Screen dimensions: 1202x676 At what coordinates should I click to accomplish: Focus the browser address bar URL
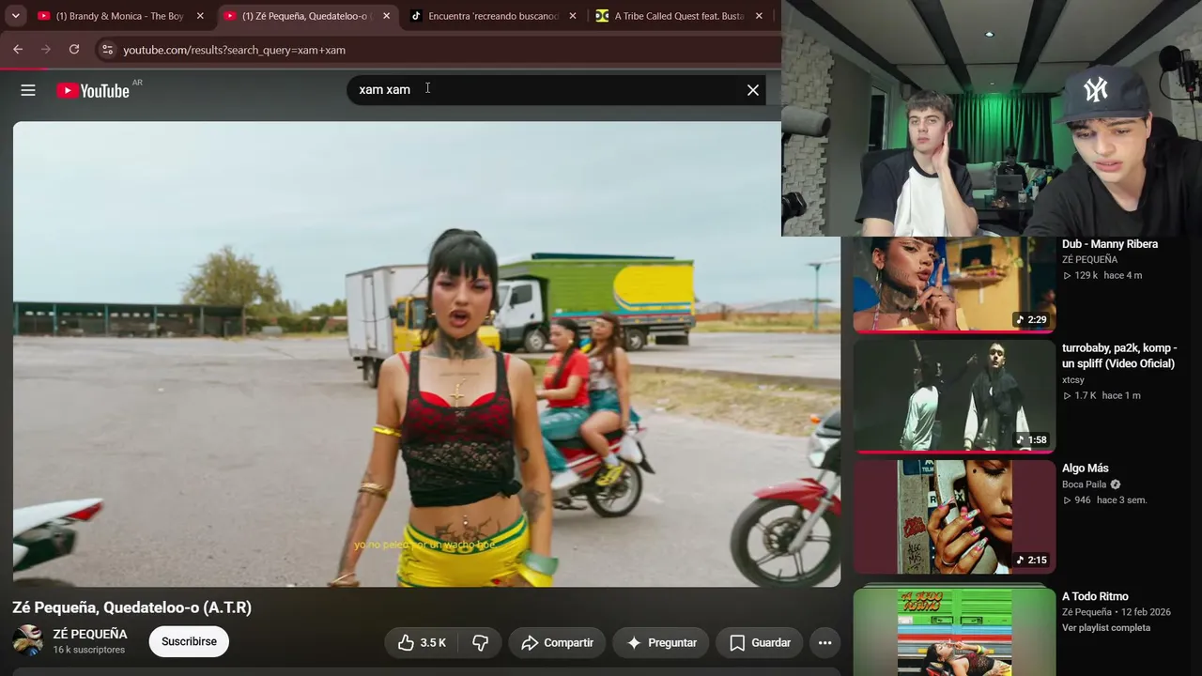click(x=234, y=50)
